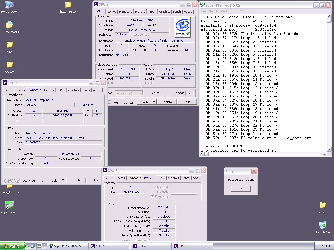334x250 pixels.
Task: Select Memory tab in CPU-Z Mainboard window
Action: [x=49, y=90]
